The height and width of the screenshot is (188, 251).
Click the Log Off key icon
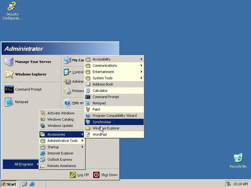(x=73, y=175)
